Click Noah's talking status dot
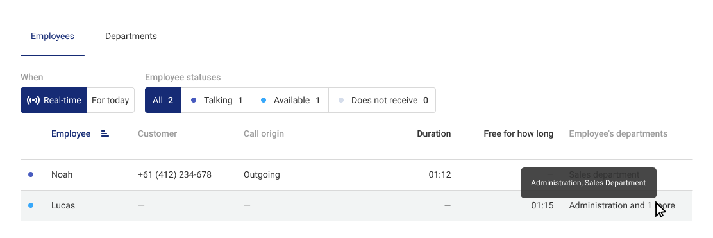 point(31,174)
